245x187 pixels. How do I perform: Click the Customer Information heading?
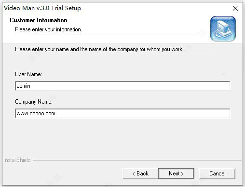[39, 20]
